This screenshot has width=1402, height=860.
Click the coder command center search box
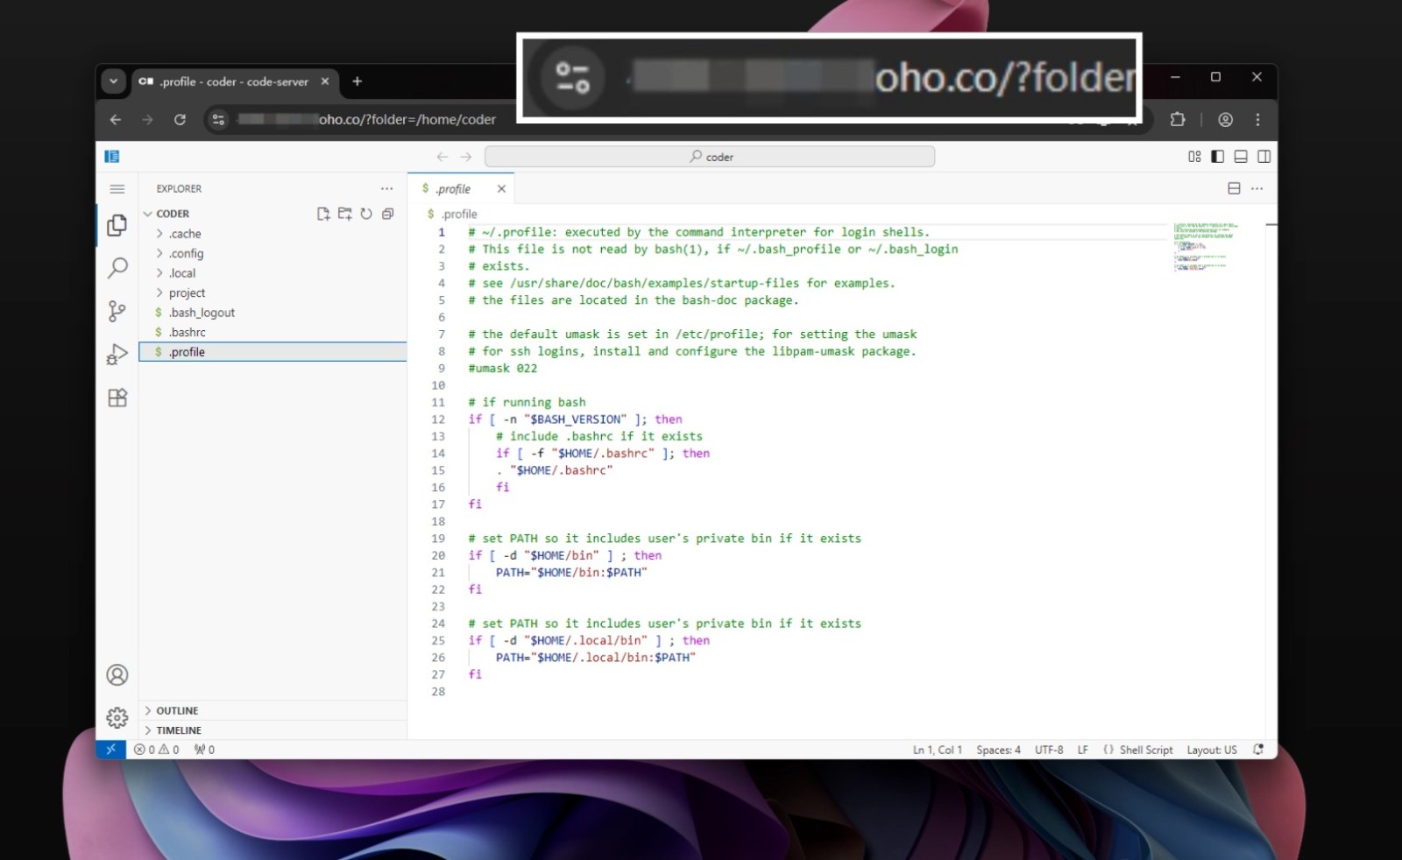pos(710,157)
